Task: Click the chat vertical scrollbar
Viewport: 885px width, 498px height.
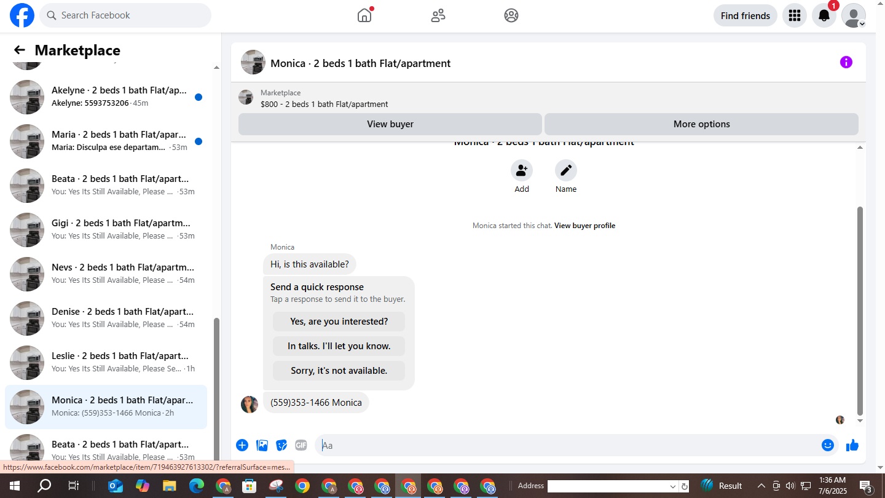Action: tap(860, 310)
